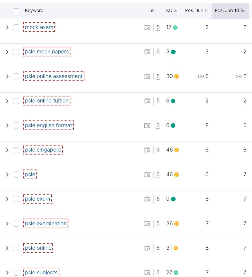
Task: Expand the mock exam row
Action: click(x=7, y=27)
